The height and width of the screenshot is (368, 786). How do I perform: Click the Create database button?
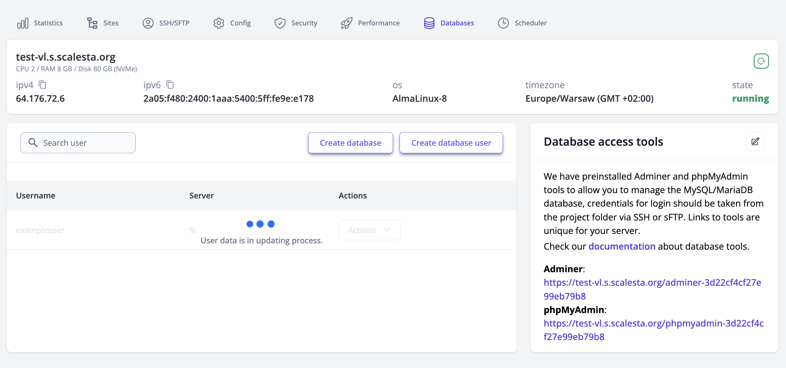350,143
